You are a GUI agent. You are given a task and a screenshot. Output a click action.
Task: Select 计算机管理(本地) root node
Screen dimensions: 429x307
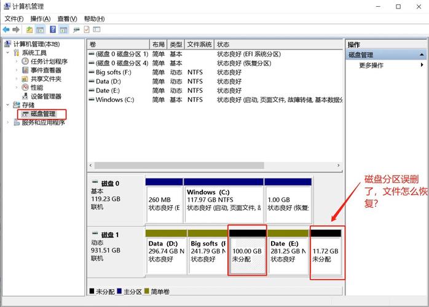pos(37,44)
